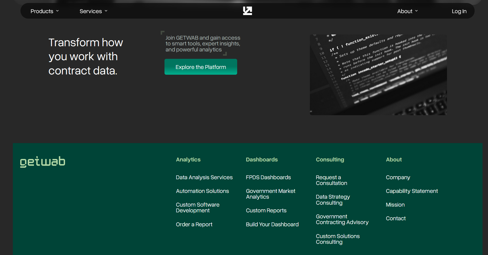
Task: Click the About footer heading
Action: pyautogui.click(x=394, y=160)
